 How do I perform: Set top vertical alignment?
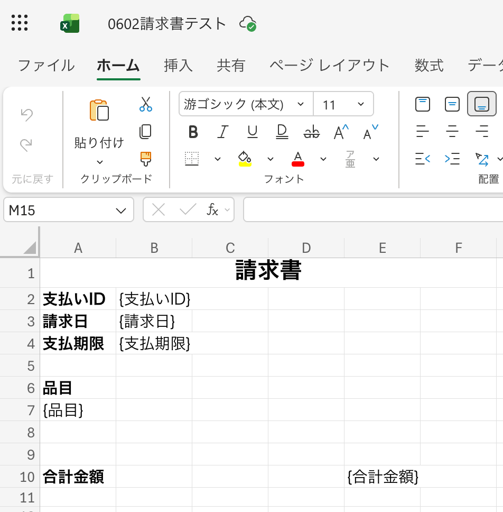[x=423, y=104]
